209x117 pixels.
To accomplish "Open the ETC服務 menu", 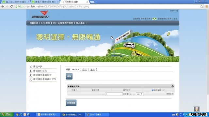I will click(x=45, y=23).
